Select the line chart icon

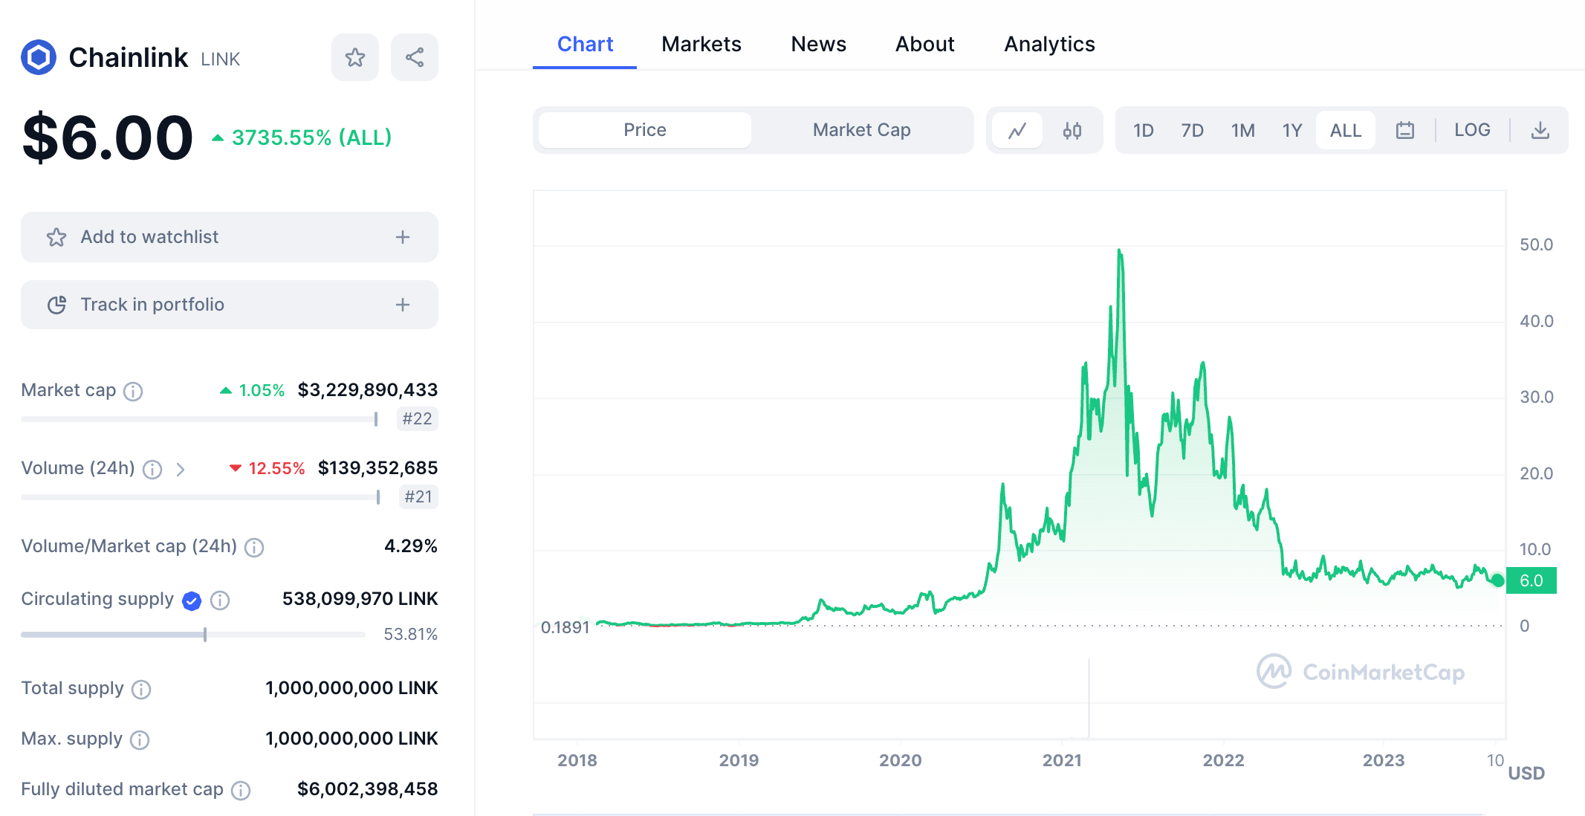(1018, 130)
